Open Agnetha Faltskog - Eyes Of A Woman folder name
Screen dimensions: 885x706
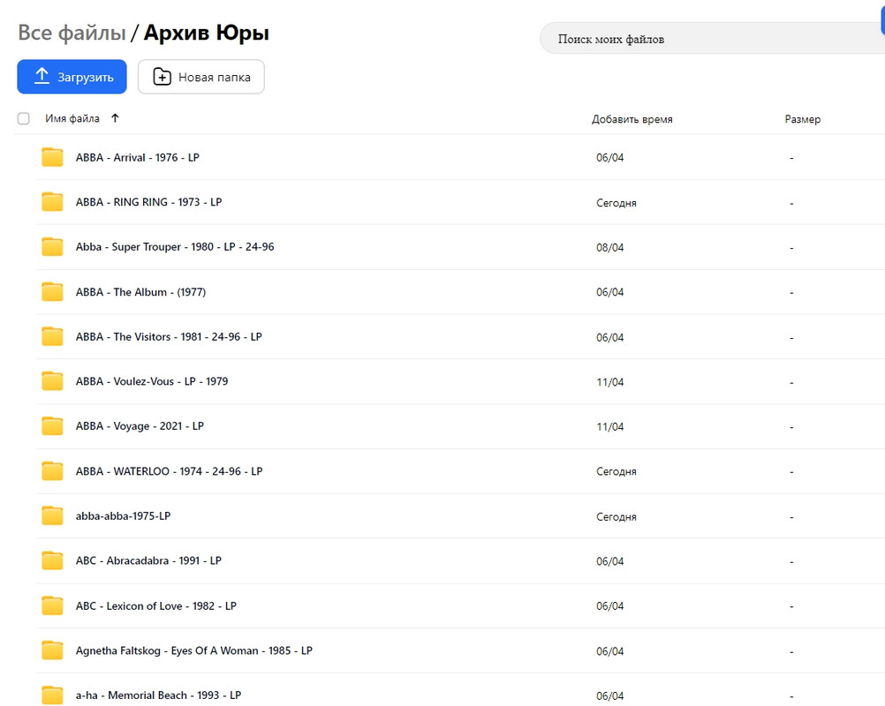click(x=194, y=650)
